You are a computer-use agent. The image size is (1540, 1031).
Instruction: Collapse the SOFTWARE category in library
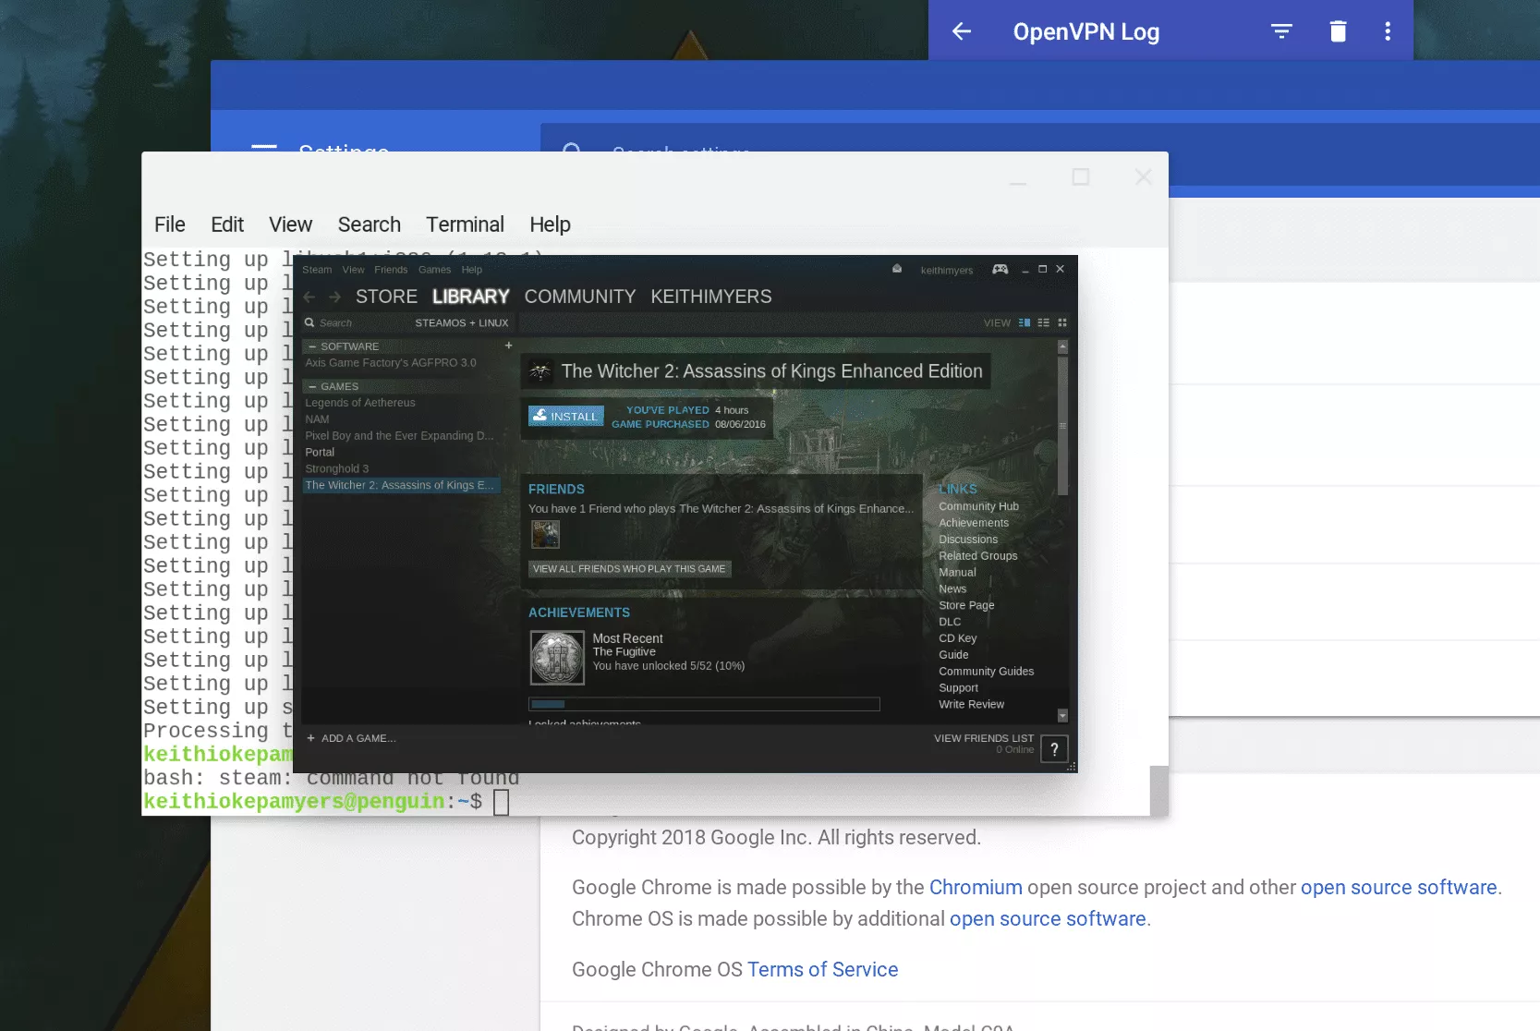(313, 347)
